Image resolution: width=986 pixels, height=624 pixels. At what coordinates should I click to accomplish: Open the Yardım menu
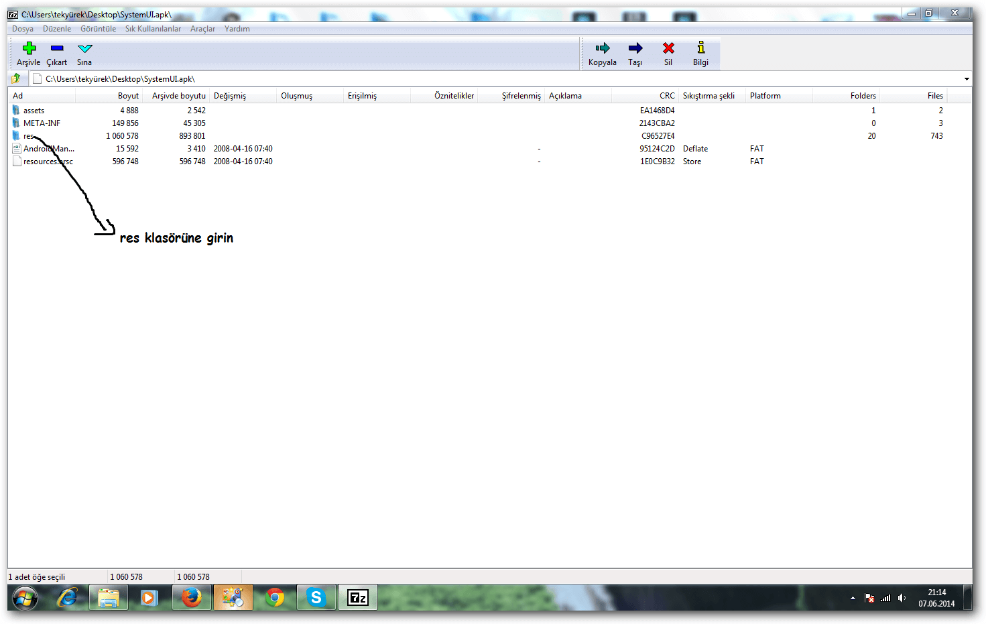click(x=237, y=29)
